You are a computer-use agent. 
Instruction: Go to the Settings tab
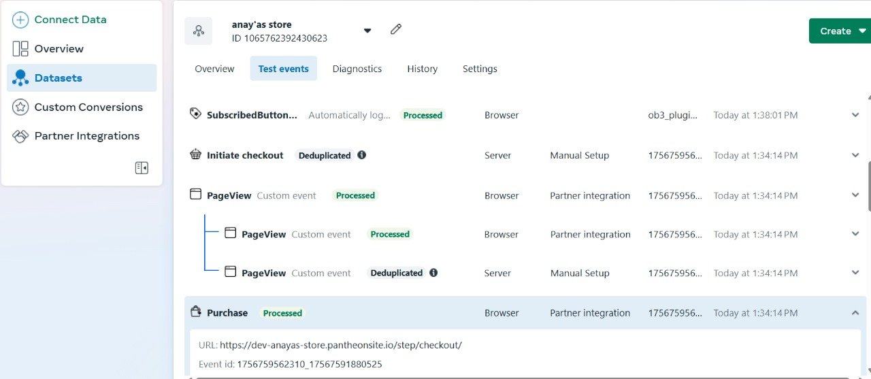(480, 69)
